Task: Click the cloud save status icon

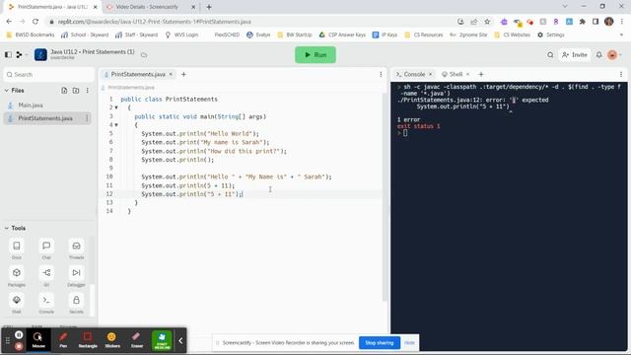Action: click(x=144, y=55)
